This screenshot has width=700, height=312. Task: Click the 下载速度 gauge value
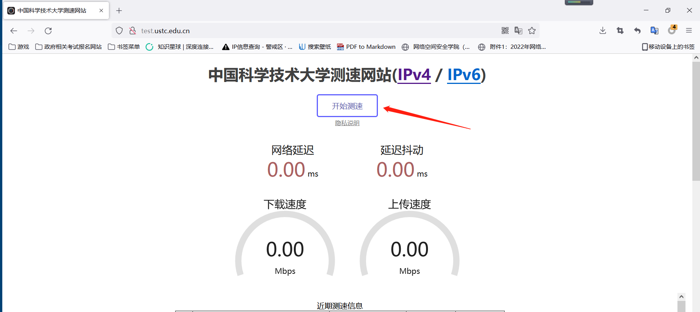(x=285, y=249)
